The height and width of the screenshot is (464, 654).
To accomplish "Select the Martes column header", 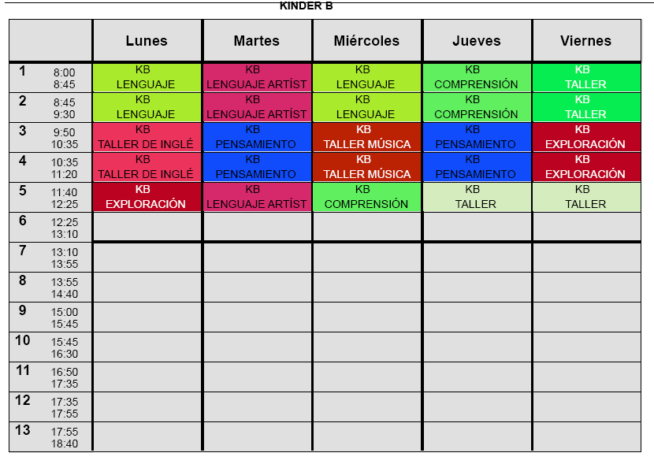I will point(257,41).
